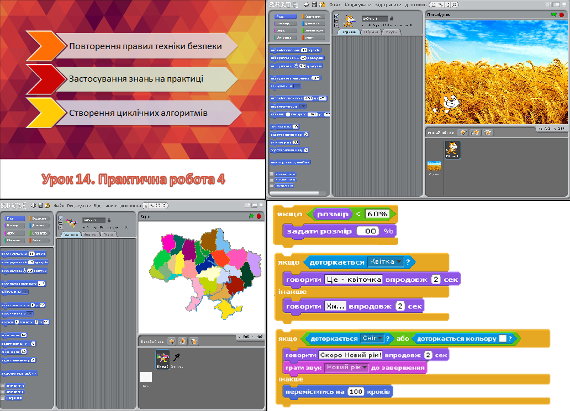This screenshot has height=411, width=570.
Task: Click paint new sprite icon under wheat field stage
Action: click(x=463, y=132)
